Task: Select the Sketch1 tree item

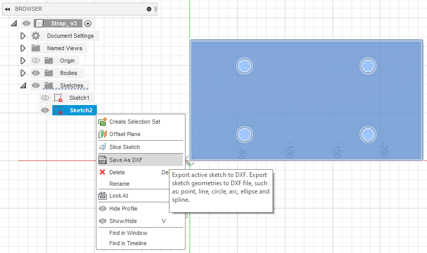Action: pos(79,98)
